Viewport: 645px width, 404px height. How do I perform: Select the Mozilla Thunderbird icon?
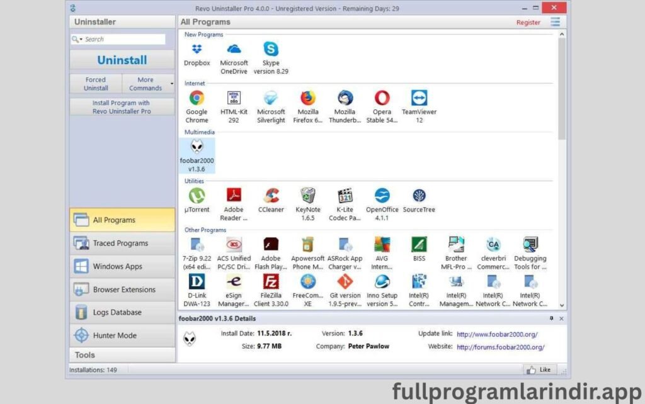click(345, 98)
